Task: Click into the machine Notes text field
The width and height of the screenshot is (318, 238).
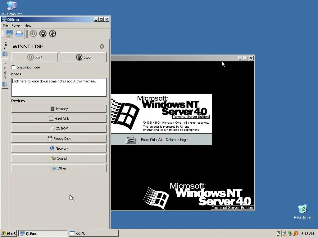Action: [59, 87]
